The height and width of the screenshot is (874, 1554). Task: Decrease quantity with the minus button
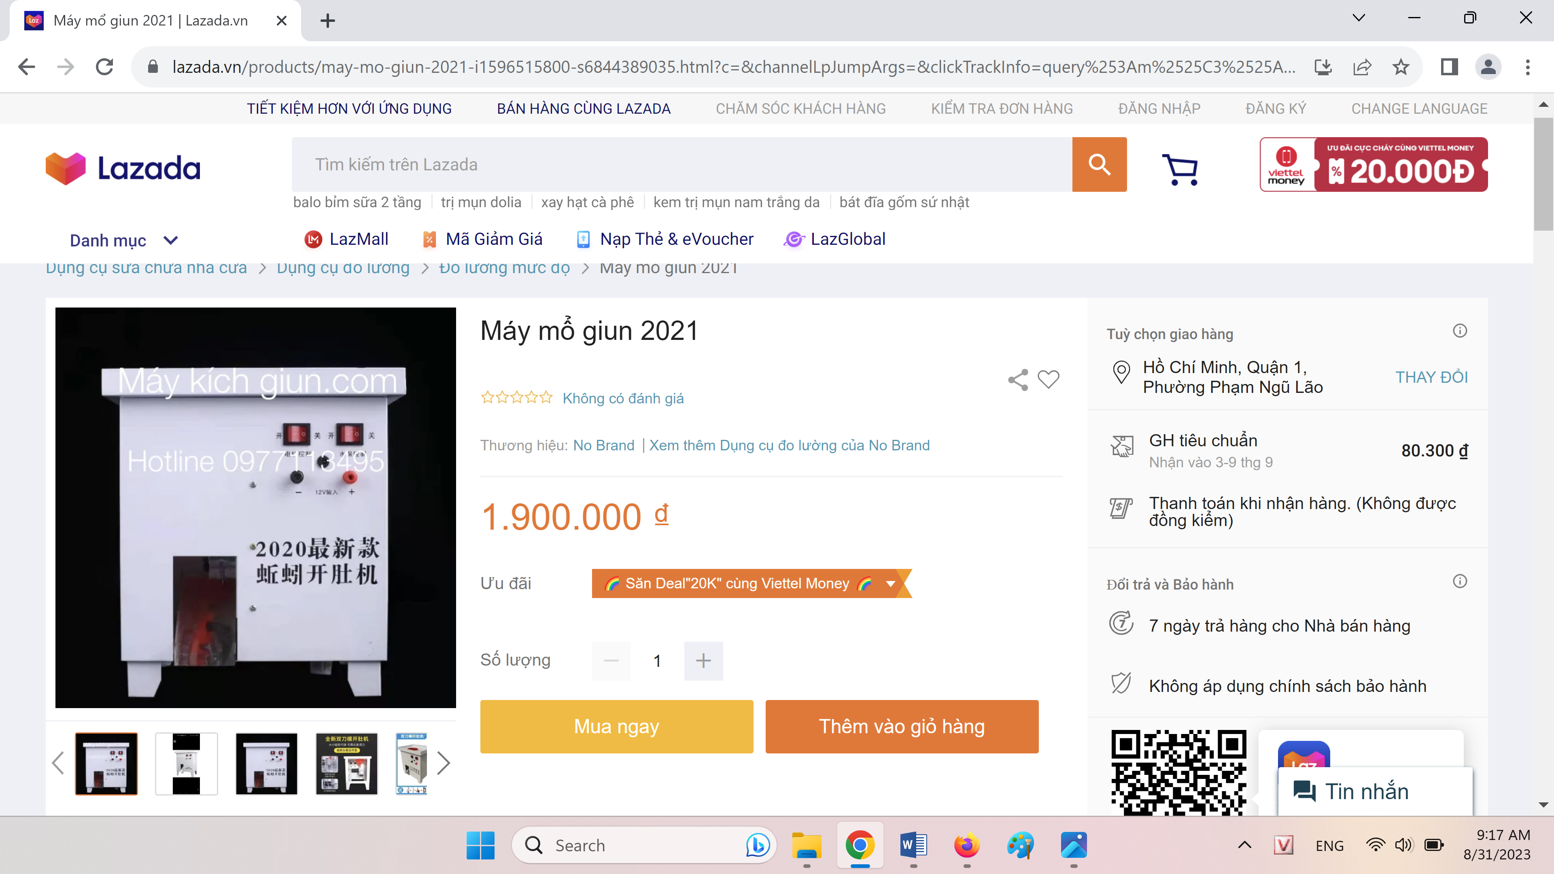(x=611, y=660)
